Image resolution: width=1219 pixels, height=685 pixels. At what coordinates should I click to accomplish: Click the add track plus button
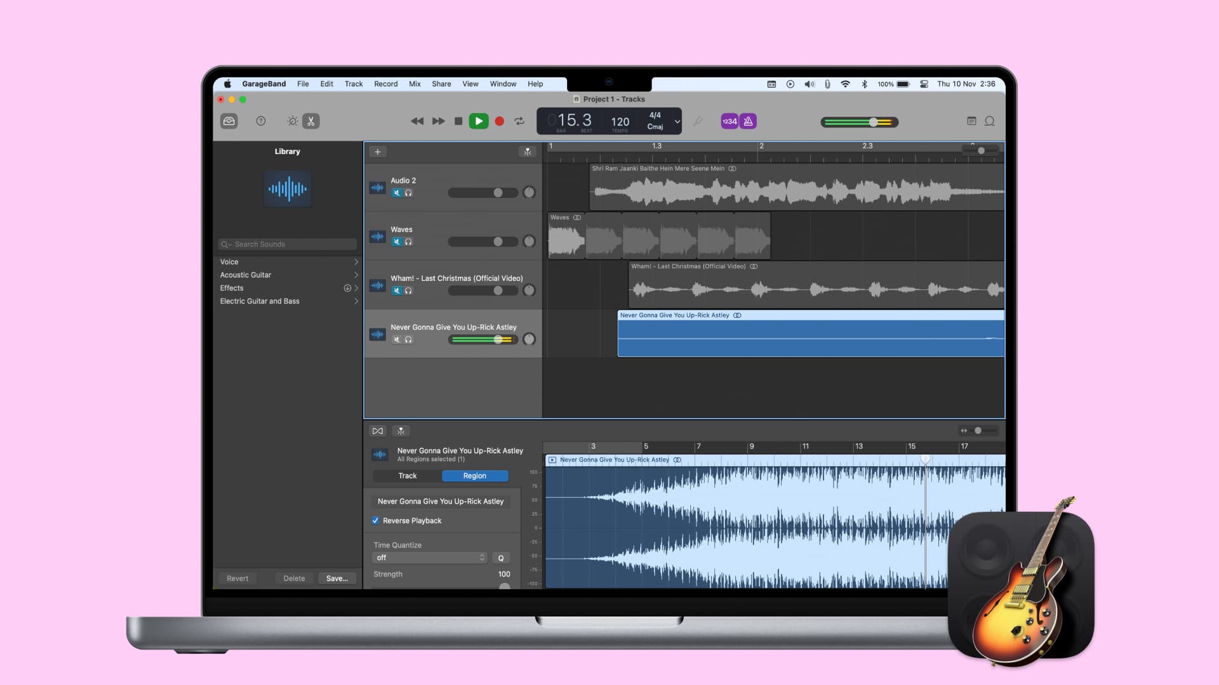point(378,152)
